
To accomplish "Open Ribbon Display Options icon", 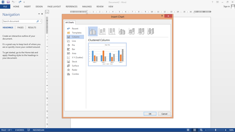I will [217, 2].
